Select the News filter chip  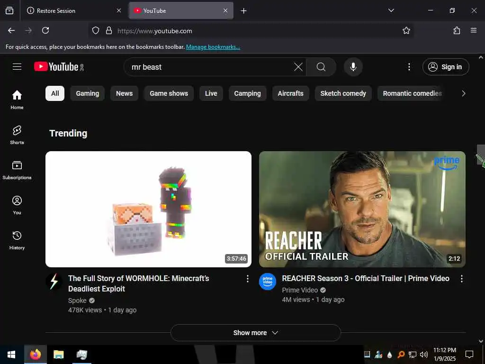click(125, 93)
